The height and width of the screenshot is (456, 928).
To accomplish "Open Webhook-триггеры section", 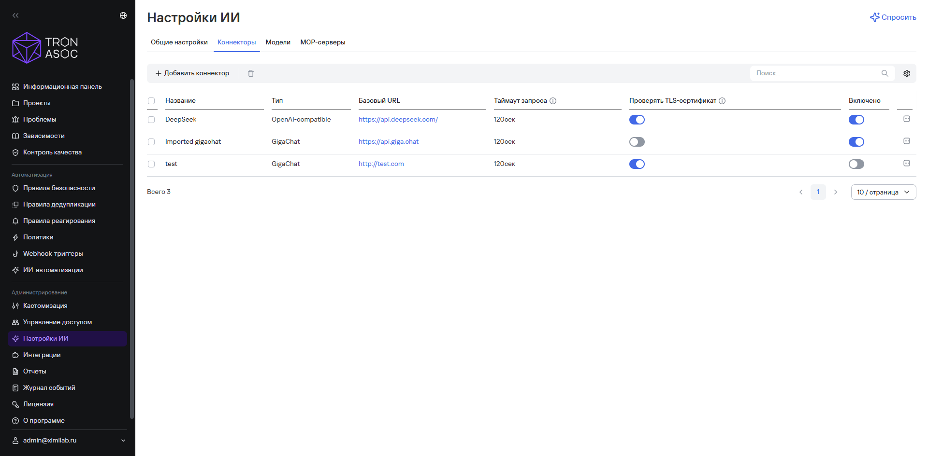I will (x=68, y=254).
